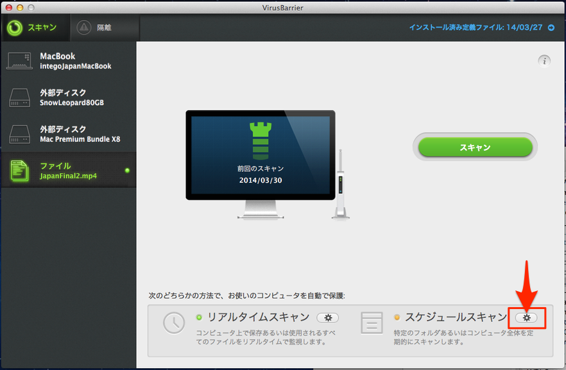Click the date 2014/03/30
This screenshot has height=370, width=566.
261,180
